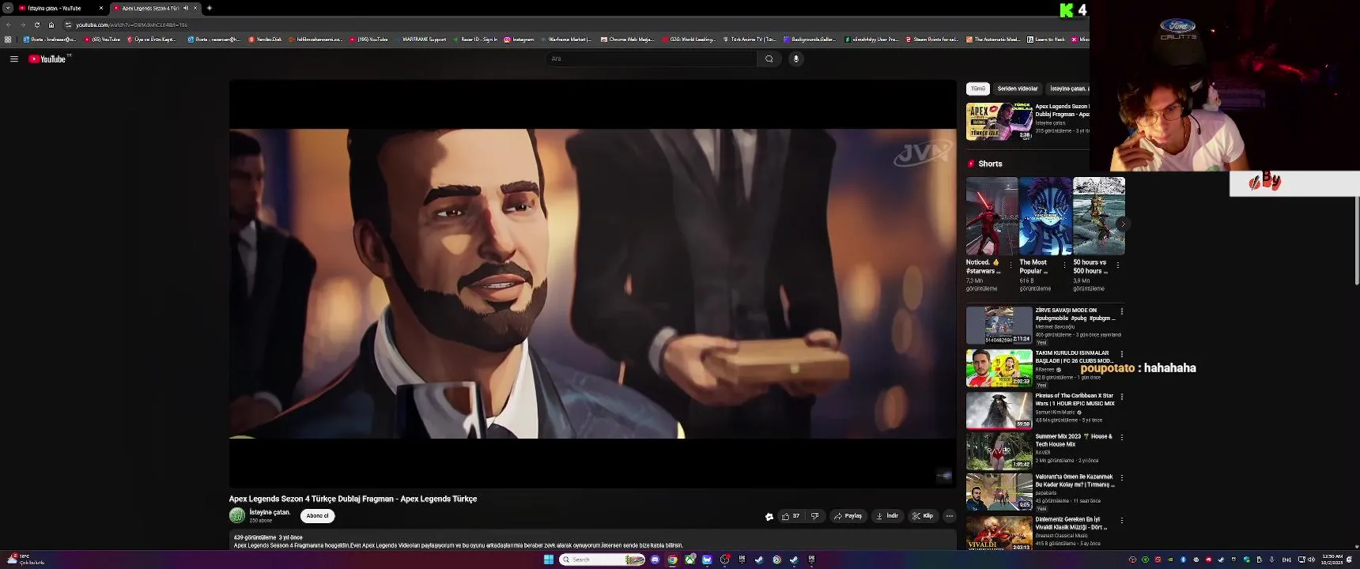Screen dimensions: 1360x569
Task: Click the browser home icon
Action: (x=51, y=24)
